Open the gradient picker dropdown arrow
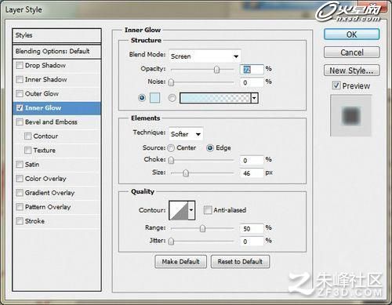Image resolution: width=392 pixels, height=305 pixels. (x=254, y=98)
